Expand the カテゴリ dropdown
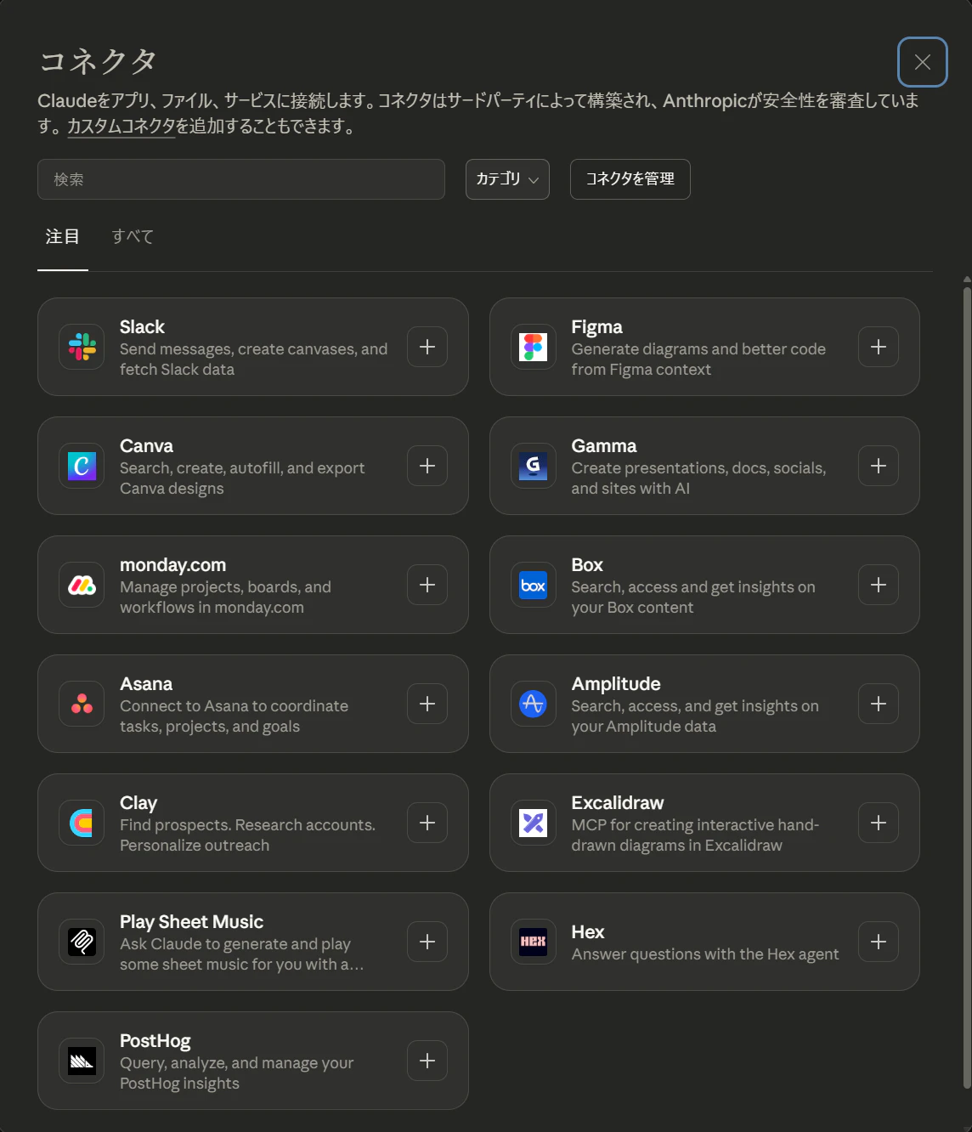This screenshot has height=1132, width=972. (x=507, y=179)
